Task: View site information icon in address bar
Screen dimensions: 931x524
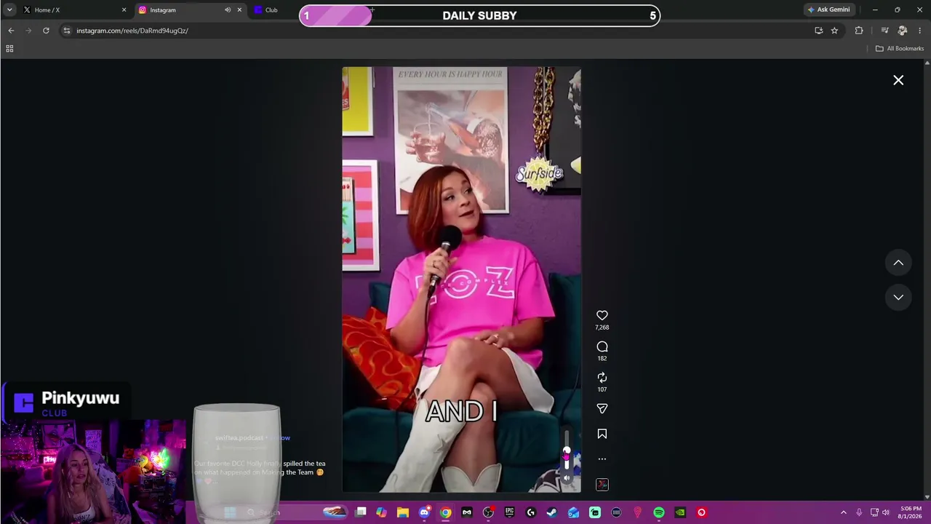Action: coord(67,31)
